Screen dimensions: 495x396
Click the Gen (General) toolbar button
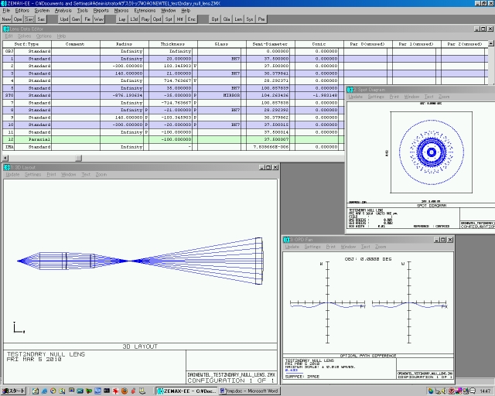coord(76,19)
